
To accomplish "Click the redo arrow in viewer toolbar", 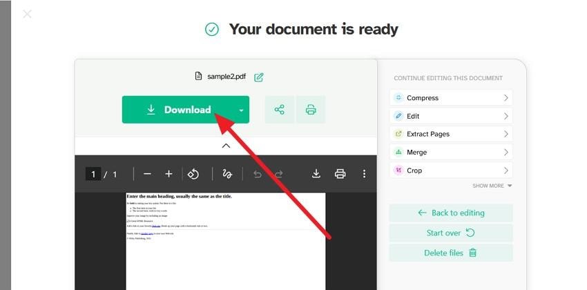I will pyautogui.click(x=279, y=174).
